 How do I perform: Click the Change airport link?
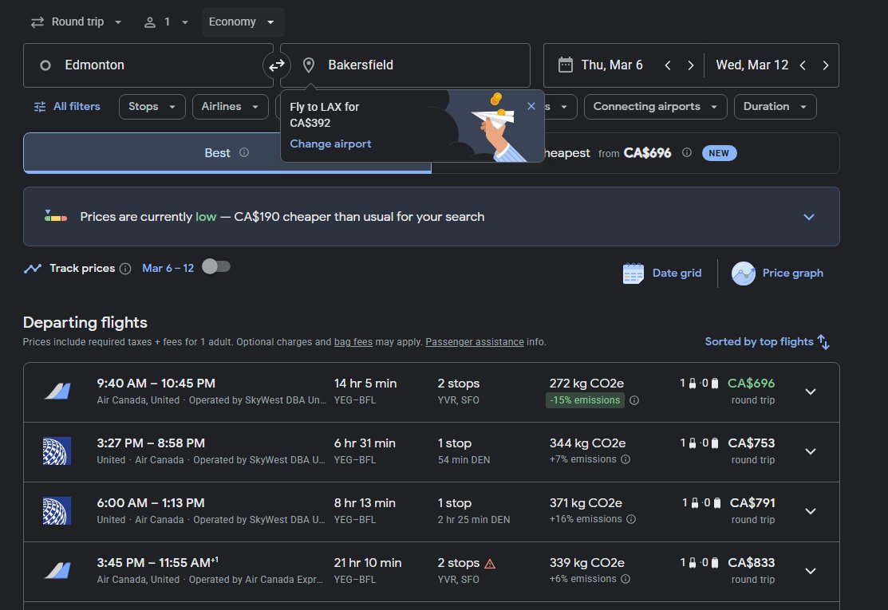[x=330, y=144]
